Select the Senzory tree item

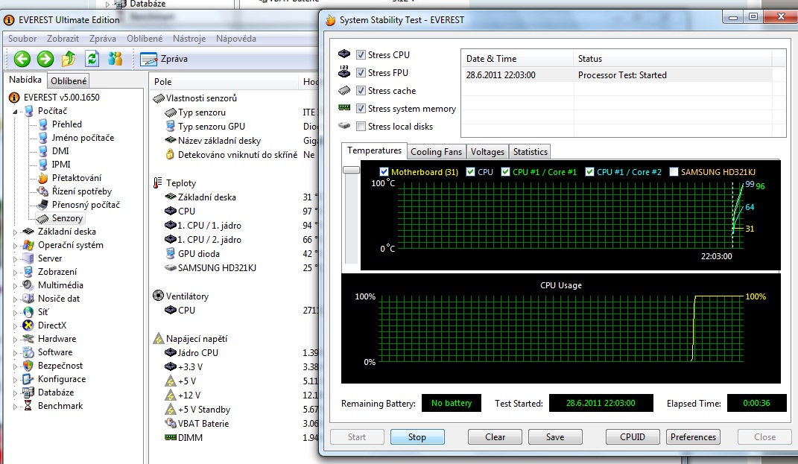coord(67,218)
